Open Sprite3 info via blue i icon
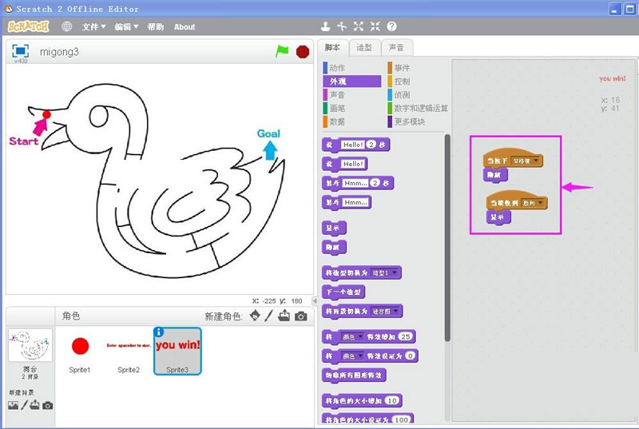 [x=159, y=332]
